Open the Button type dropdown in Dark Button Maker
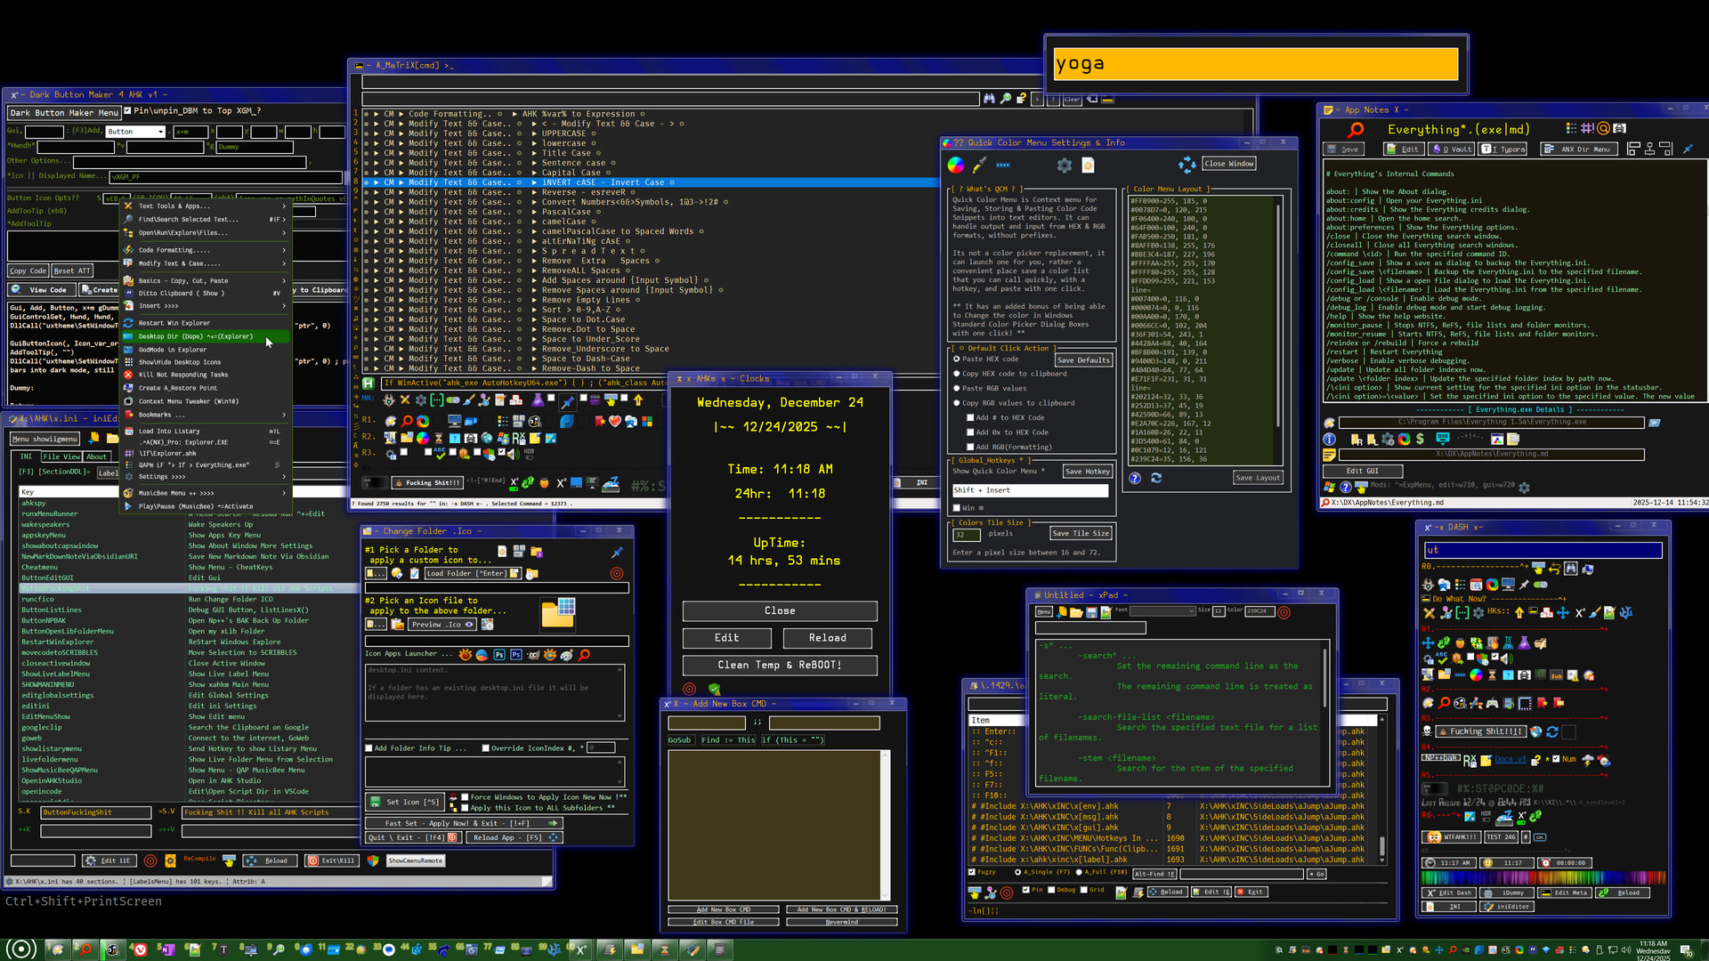The height and width of the screenshot is (961, 1709). click(161, 132)
